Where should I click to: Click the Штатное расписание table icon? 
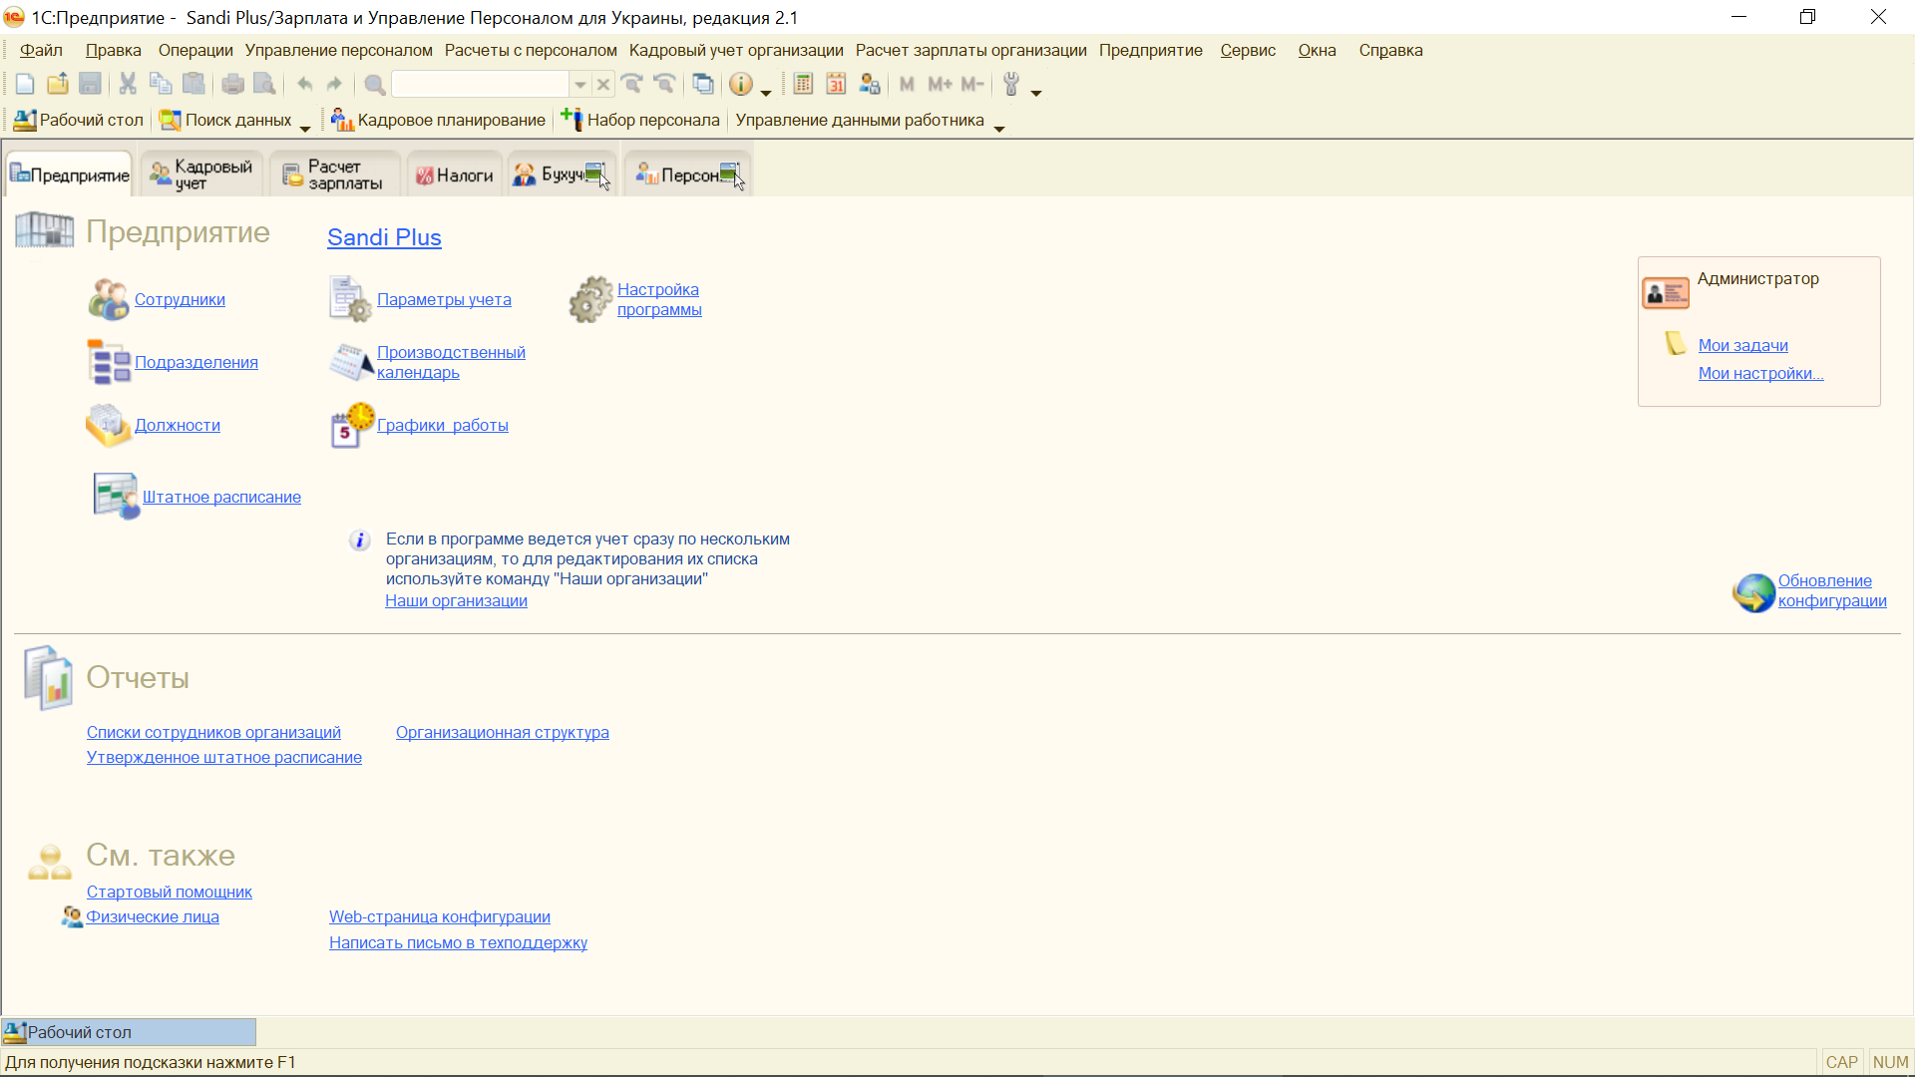pos(116,497)
